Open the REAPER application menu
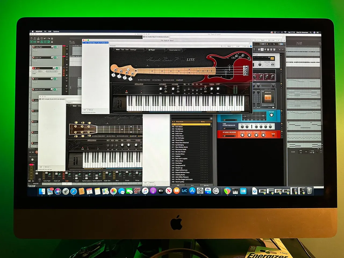 [x=39, y=31]
